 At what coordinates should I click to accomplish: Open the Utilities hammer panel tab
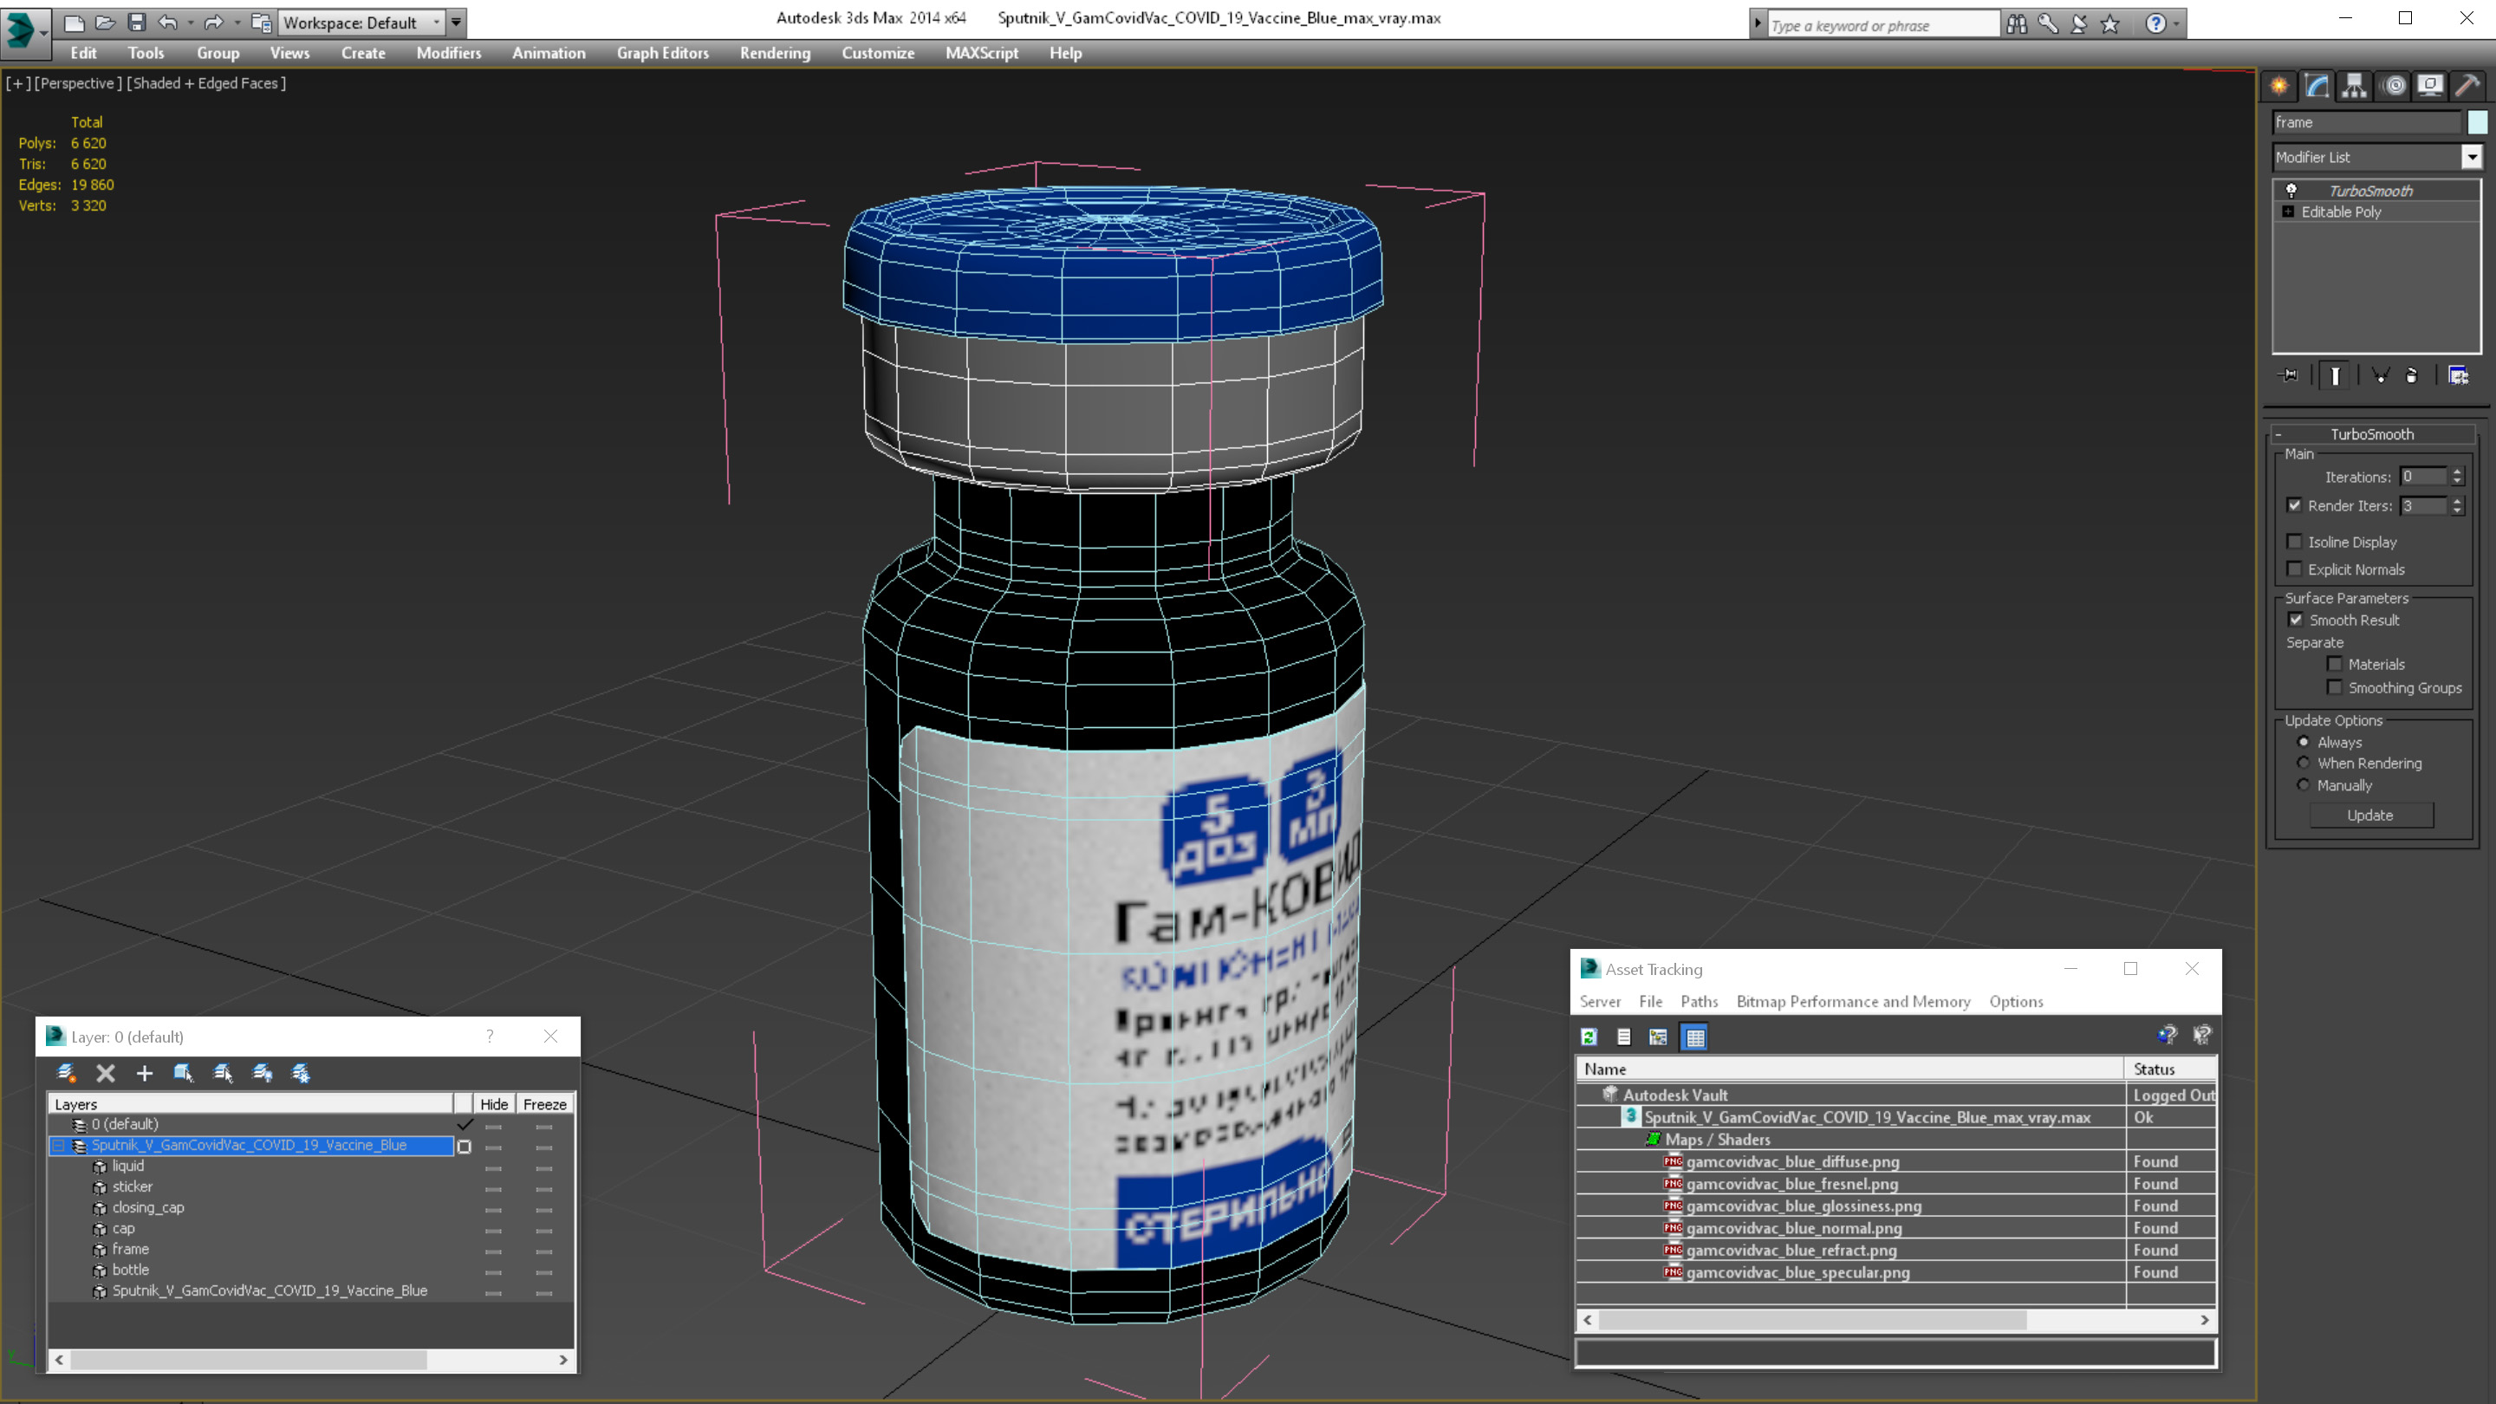[x=2467, y=85]
